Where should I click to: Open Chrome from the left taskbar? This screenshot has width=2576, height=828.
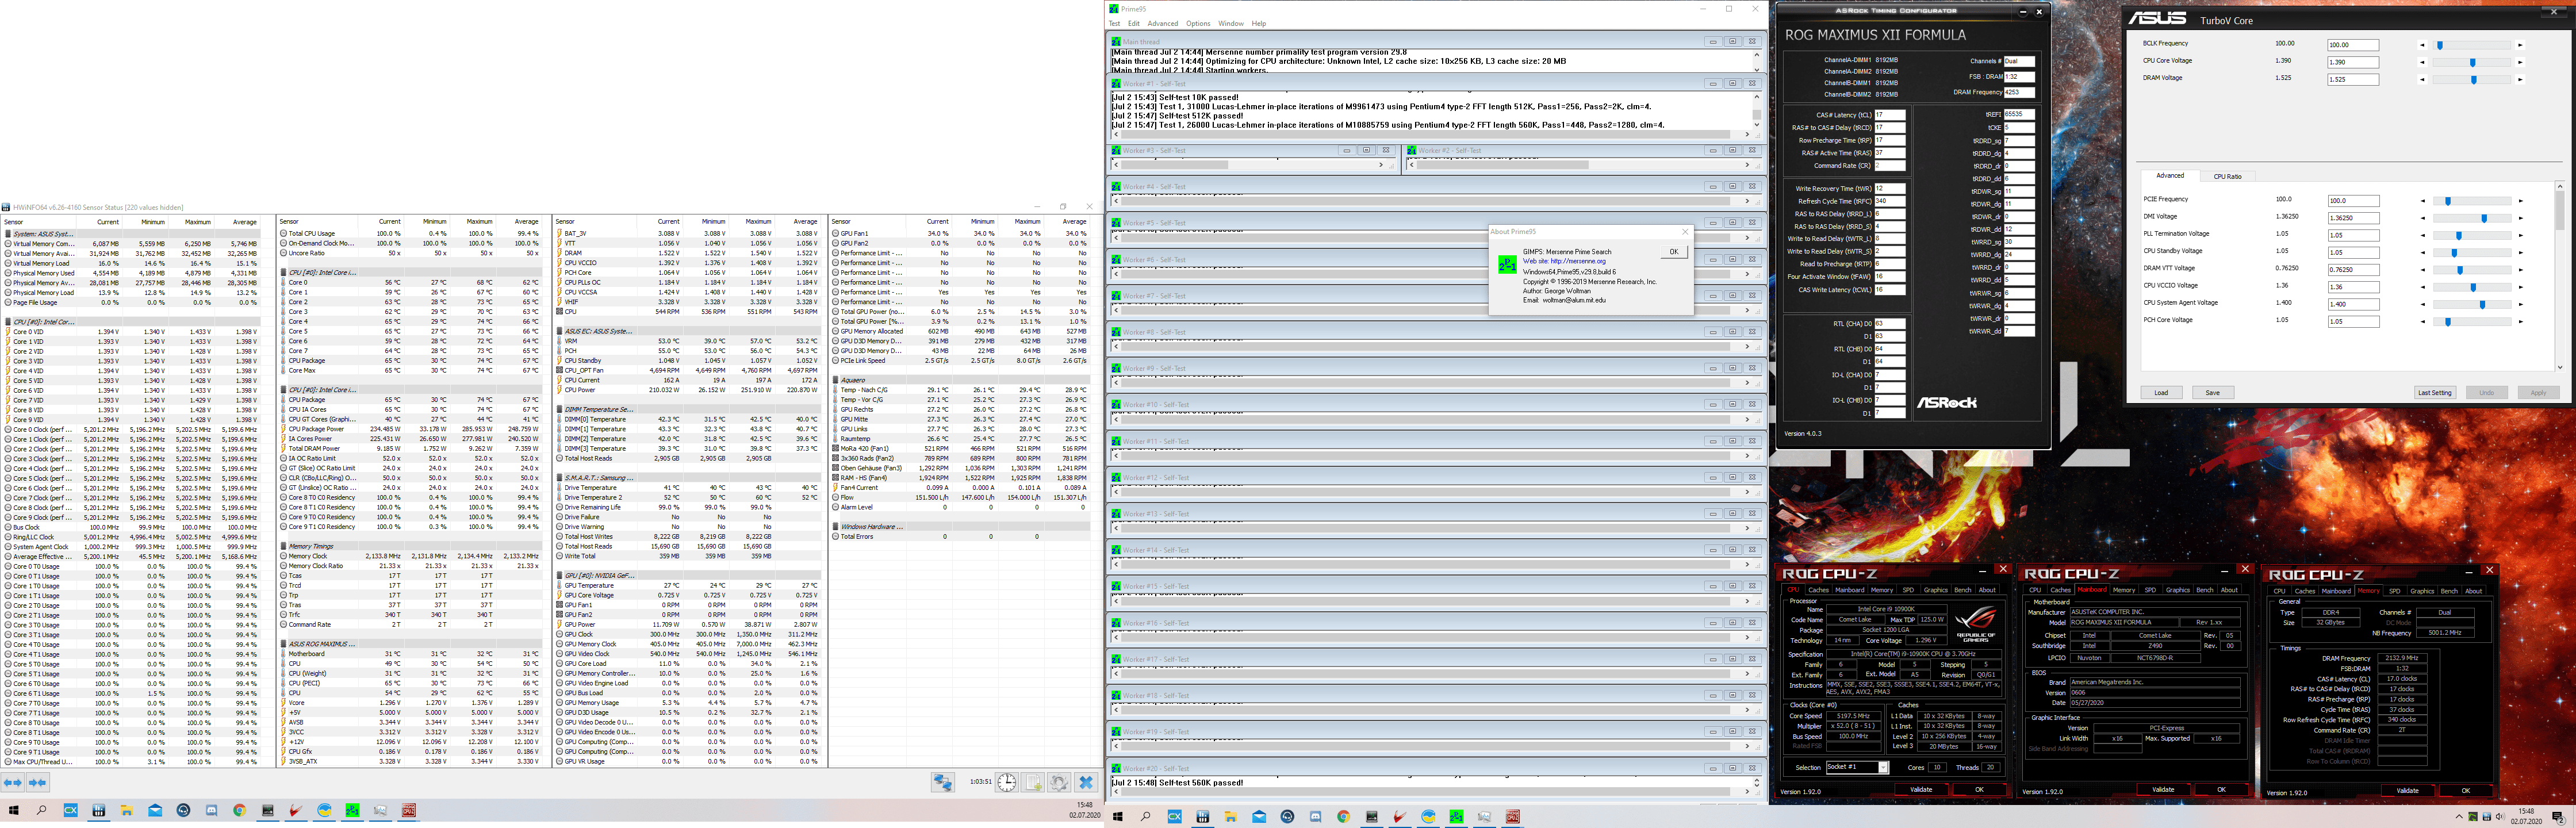(x=240, y=810)
